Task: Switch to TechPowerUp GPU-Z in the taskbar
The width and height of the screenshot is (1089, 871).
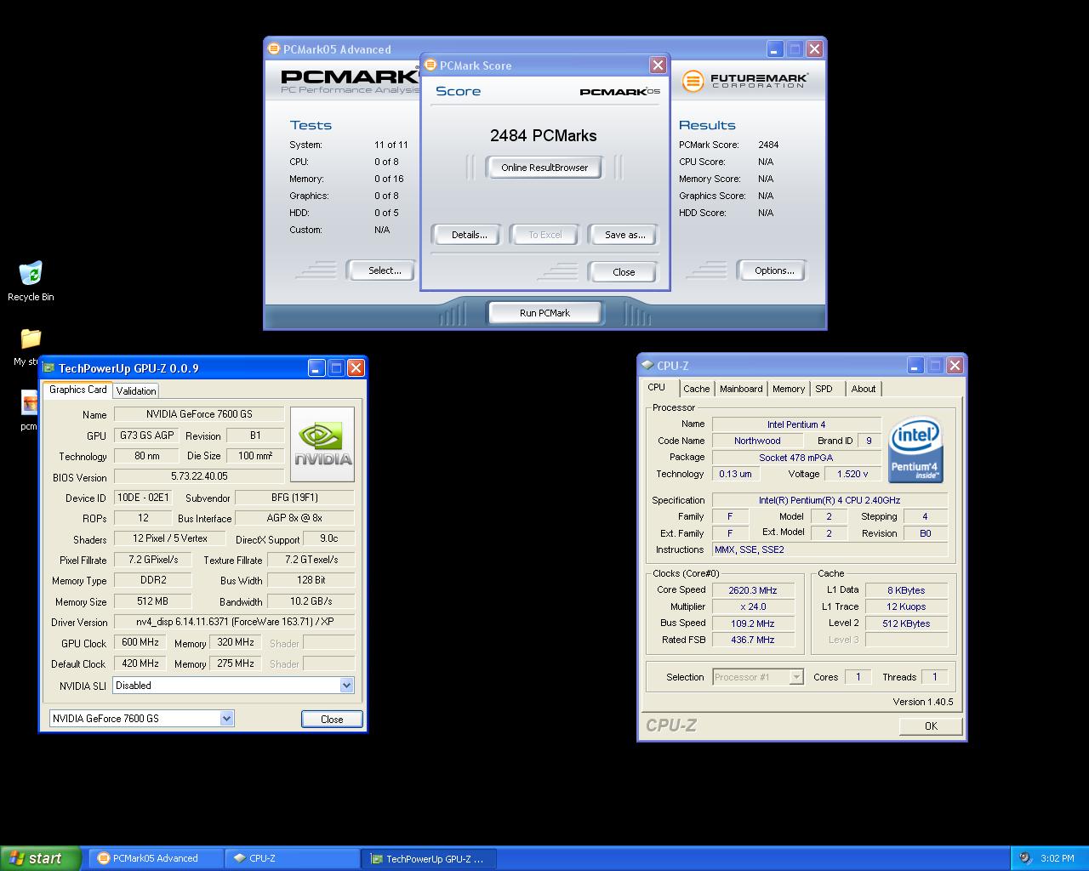Action: click(x=429, y=858)
